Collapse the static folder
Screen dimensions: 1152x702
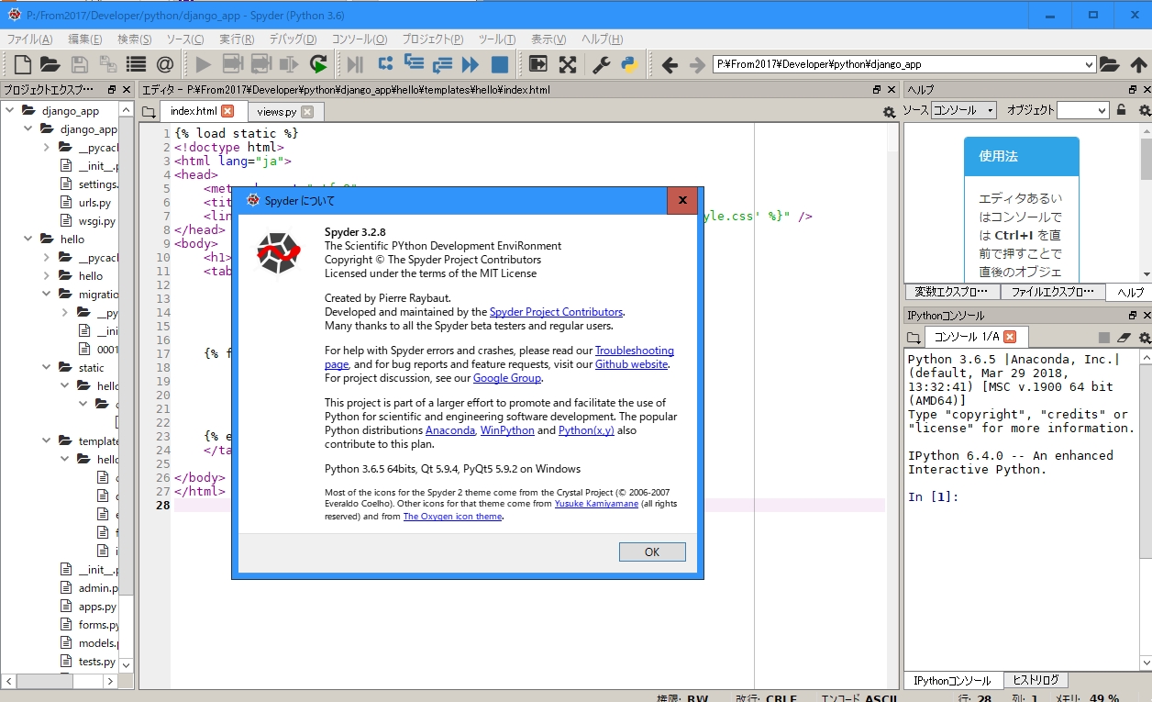pyautogui.click(x=47, y=367)
